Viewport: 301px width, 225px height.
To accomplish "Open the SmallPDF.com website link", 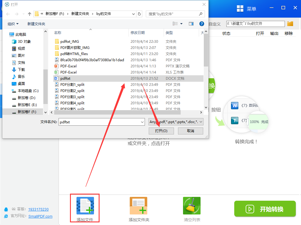I will tap(40, 216).
